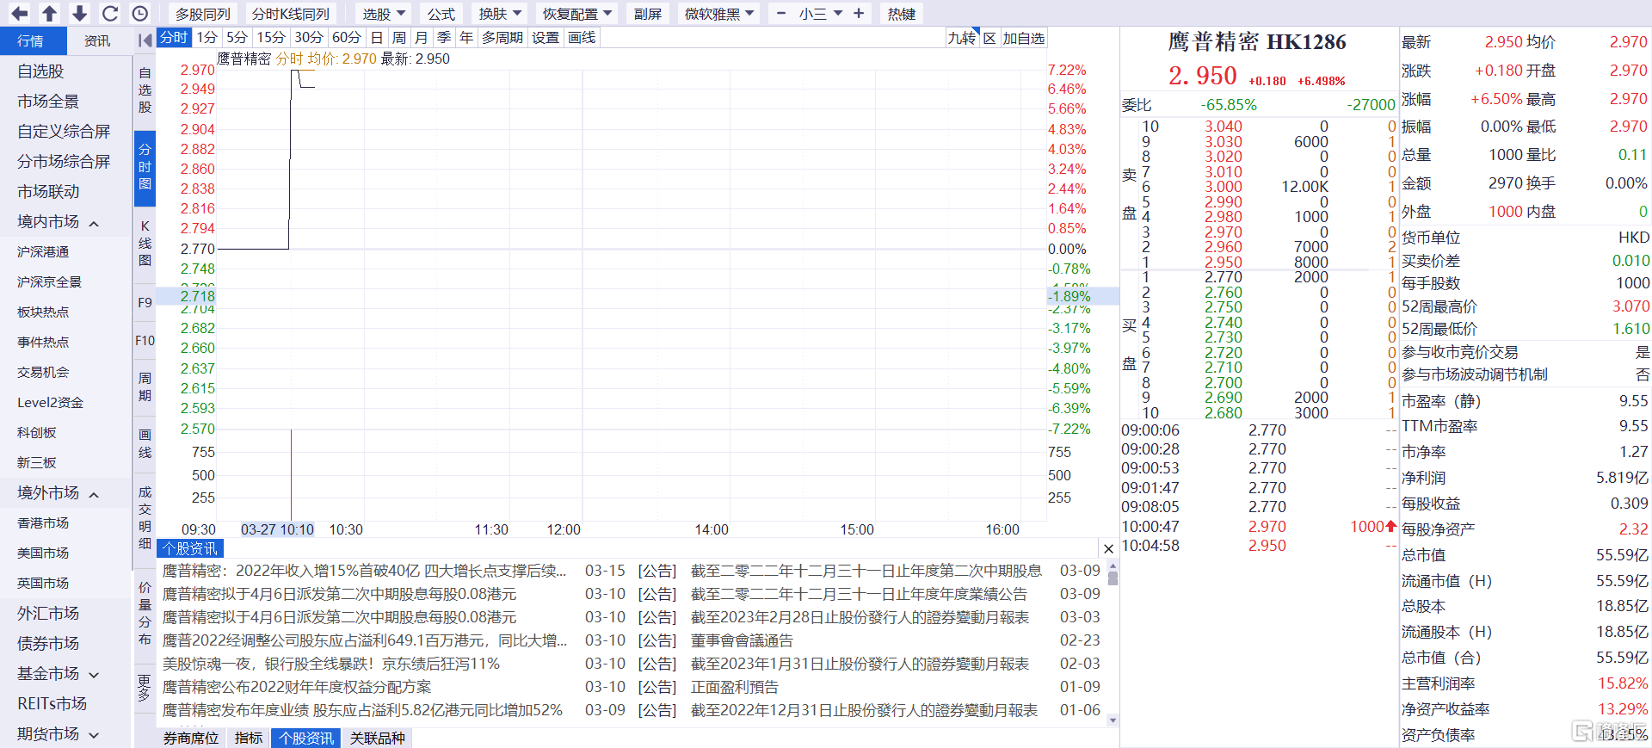Click the back arrow icon
Screen dimensions: 1652x748
[19, 14]
